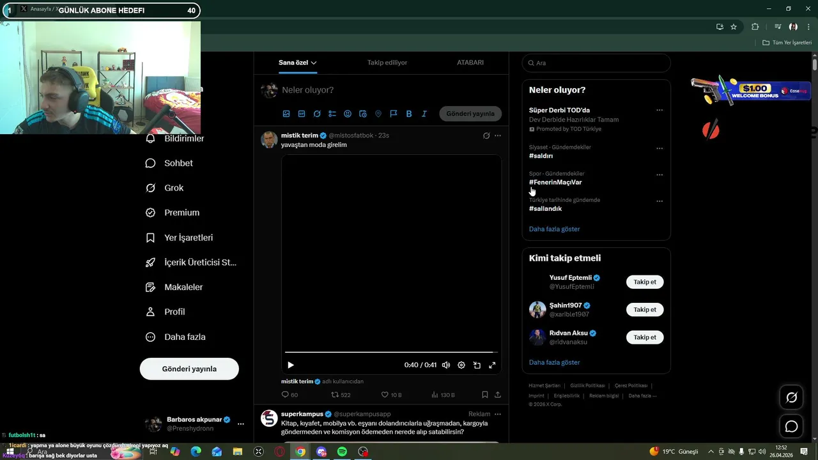
Task: Follow Rıdvan Aksu
Action: pyautogui.click(x=645, y=337)
